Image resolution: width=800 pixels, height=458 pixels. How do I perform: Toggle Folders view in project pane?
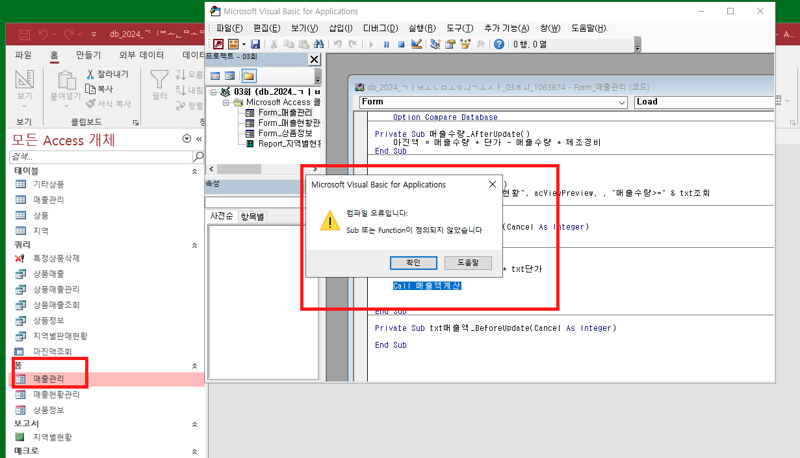coord(249,76)
